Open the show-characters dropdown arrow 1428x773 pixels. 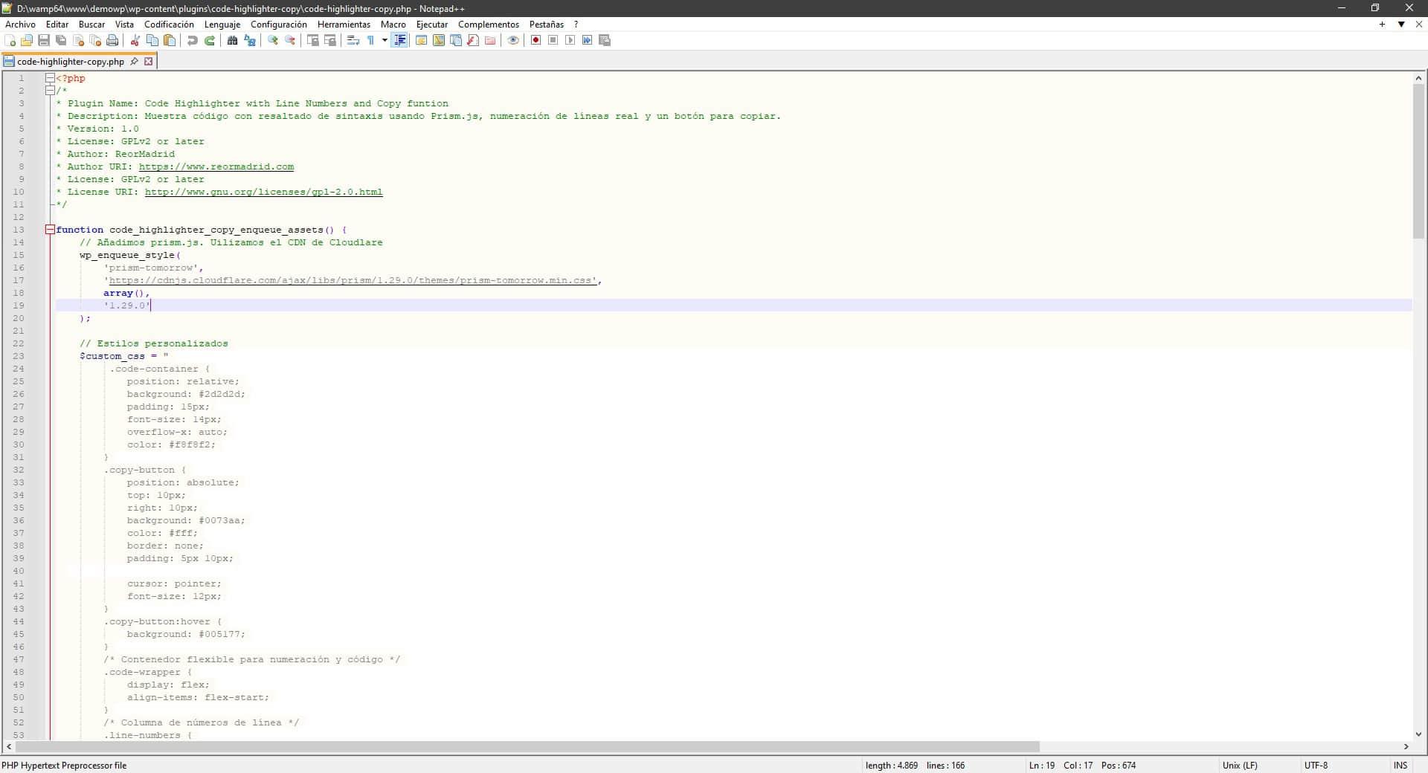click(x=385, y=40)
